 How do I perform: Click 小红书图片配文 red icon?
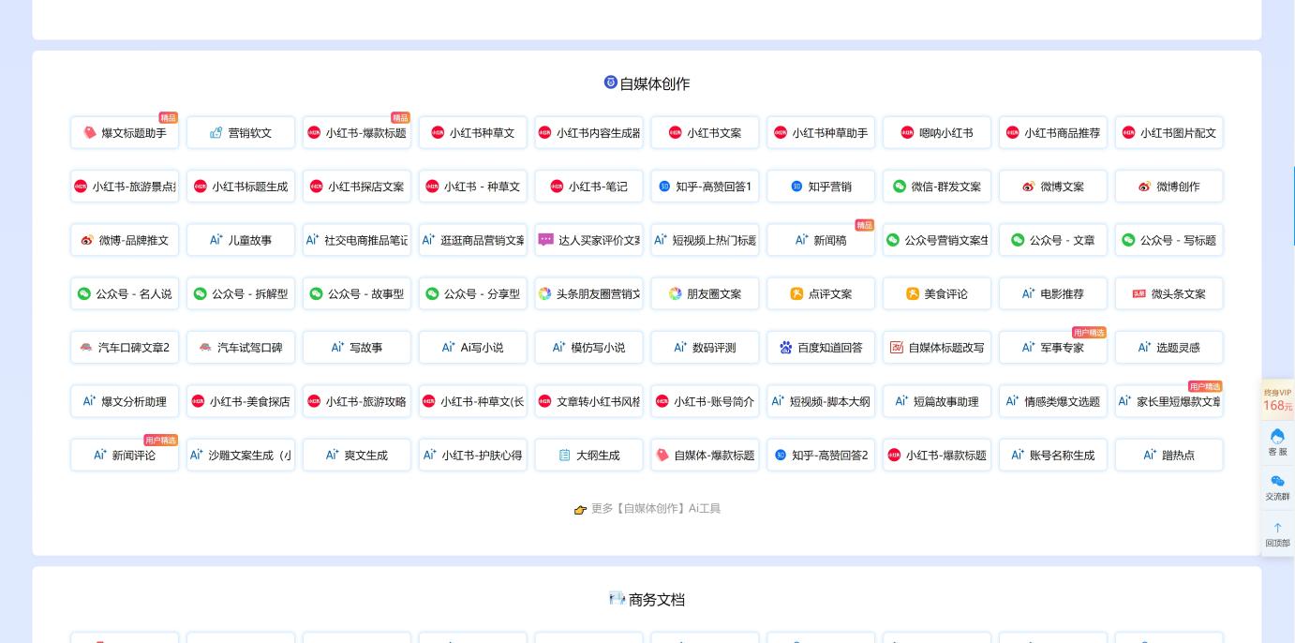click(1128, 133)
